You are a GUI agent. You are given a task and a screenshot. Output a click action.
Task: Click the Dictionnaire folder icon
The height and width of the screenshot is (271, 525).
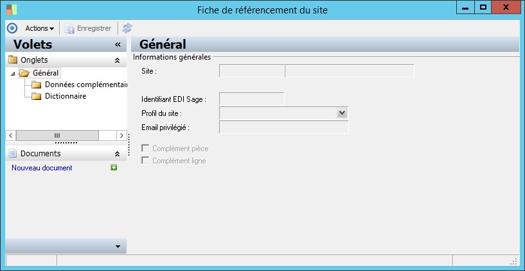click(36, 97)
